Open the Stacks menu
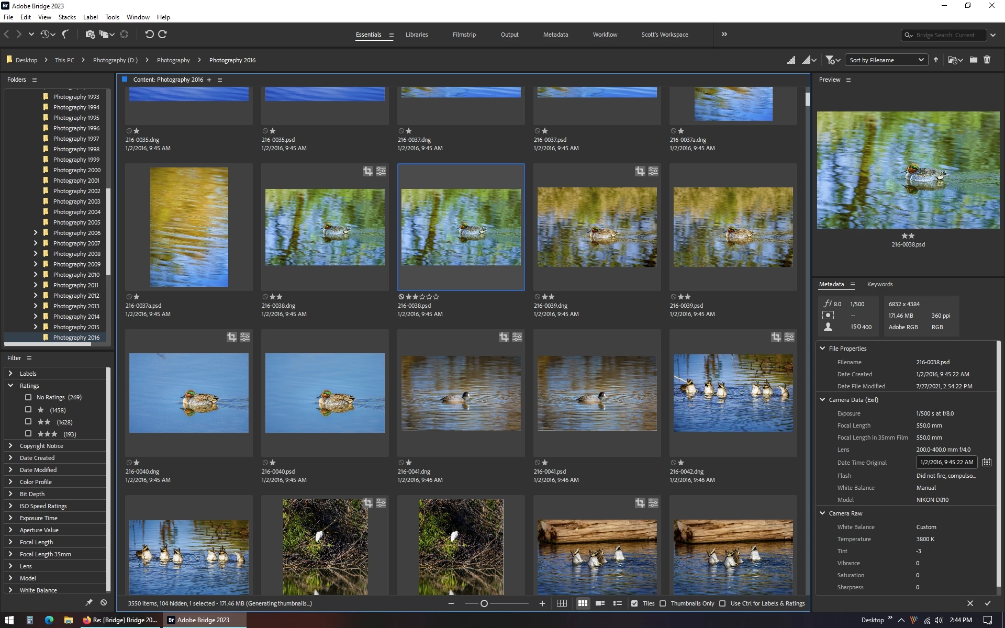This screenshot has width=1005, height=628. tap(67, 17)
